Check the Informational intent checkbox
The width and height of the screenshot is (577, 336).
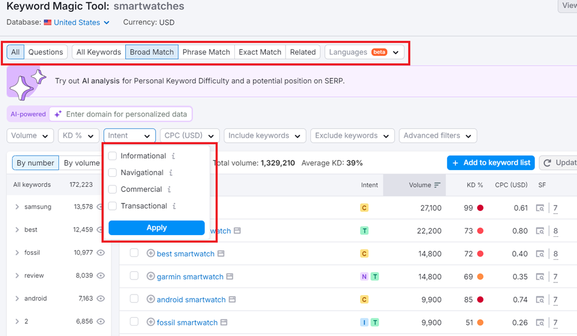113,156
